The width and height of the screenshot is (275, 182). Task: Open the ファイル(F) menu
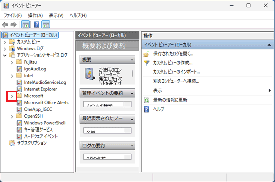coord(13,16)
